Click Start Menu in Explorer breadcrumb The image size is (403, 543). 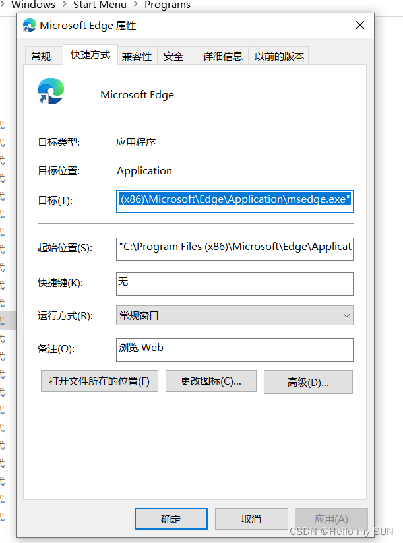coord(100,5)
